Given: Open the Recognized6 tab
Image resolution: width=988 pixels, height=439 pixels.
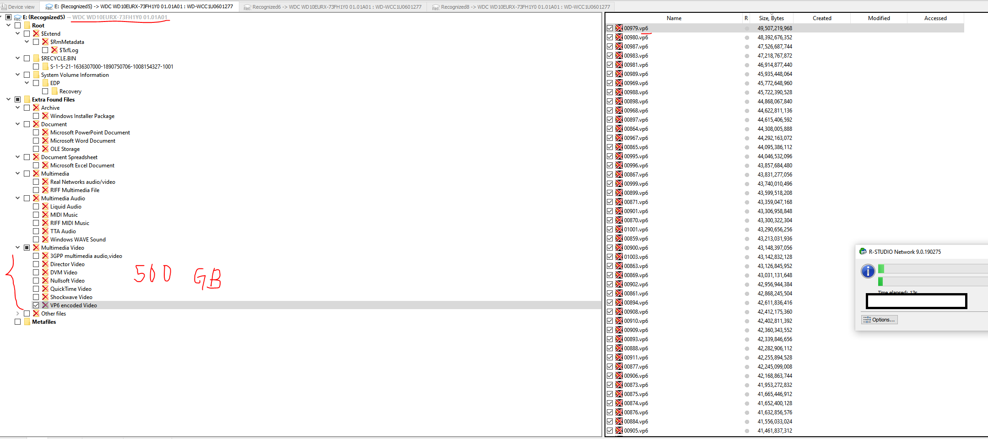Looking at the screenshot, I should (333, 7).
